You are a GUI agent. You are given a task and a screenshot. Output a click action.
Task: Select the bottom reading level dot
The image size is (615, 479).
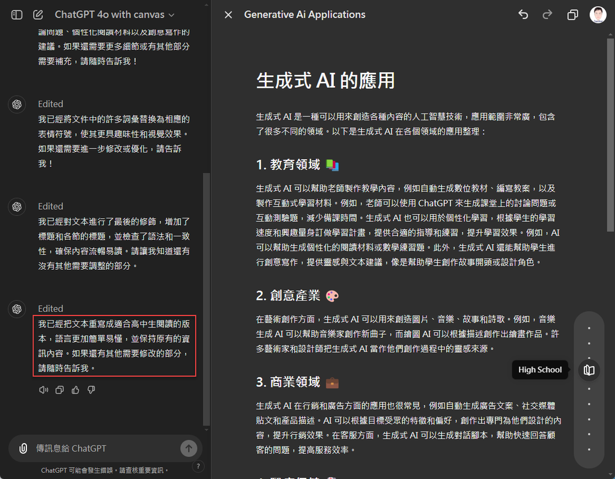point(589,450)
